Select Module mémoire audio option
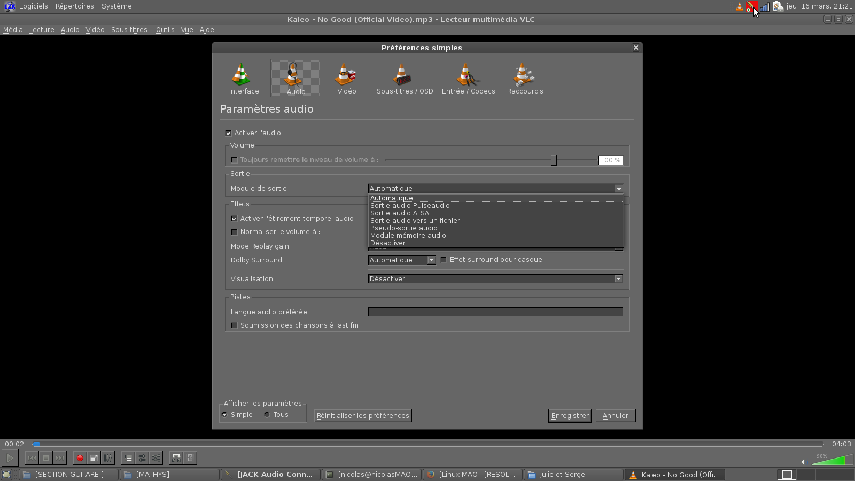 point(496,236)
